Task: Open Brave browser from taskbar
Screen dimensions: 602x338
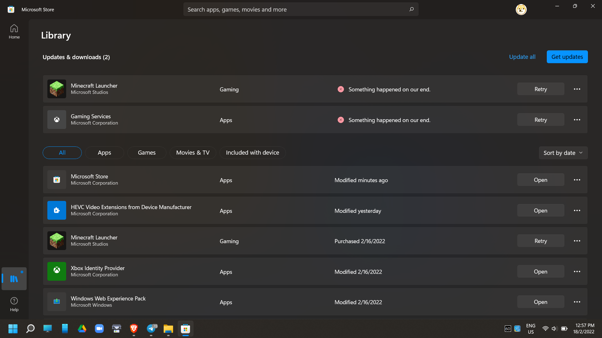Action: point(134,329)
